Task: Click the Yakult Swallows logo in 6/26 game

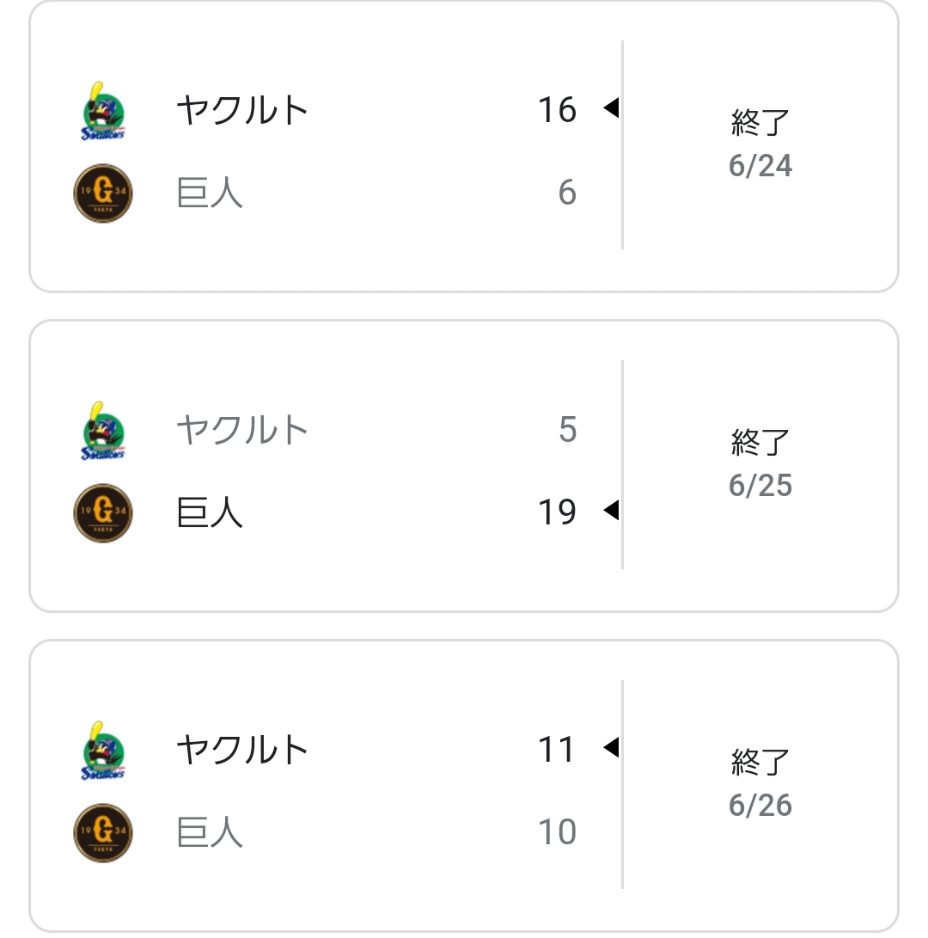Action: 103,751
